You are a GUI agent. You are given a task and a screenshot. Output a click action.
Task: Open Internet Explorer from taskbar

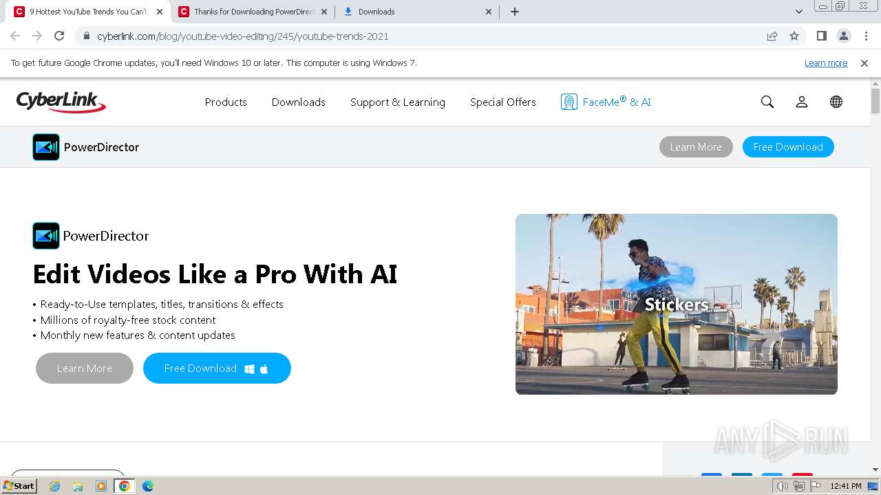(x=55, y=486)
